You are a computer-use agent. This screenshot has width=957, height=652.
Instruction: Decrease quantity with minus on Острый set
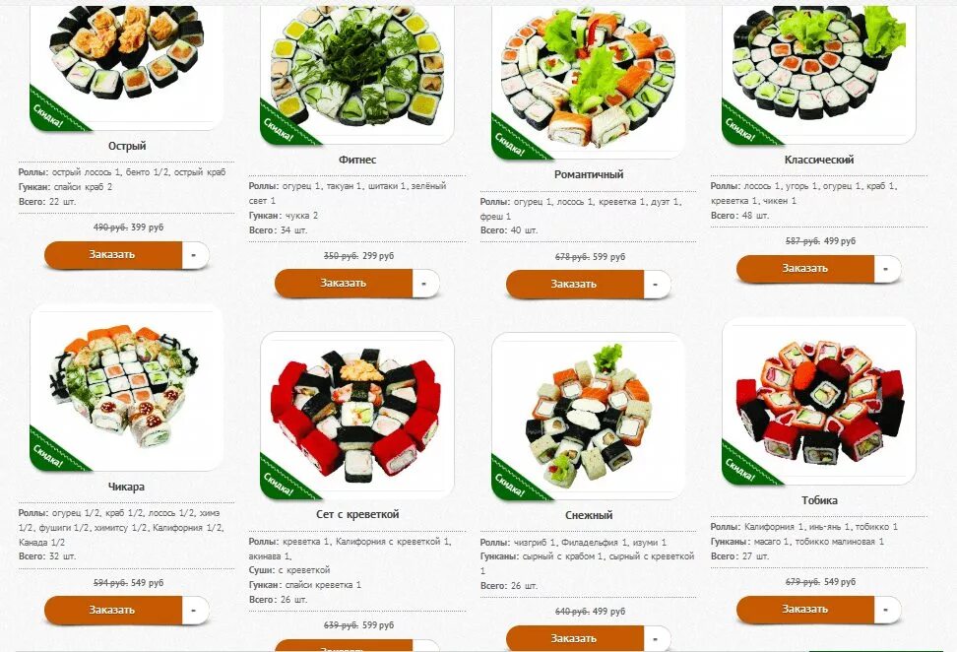pyautogui.click(x=195, y=254)
